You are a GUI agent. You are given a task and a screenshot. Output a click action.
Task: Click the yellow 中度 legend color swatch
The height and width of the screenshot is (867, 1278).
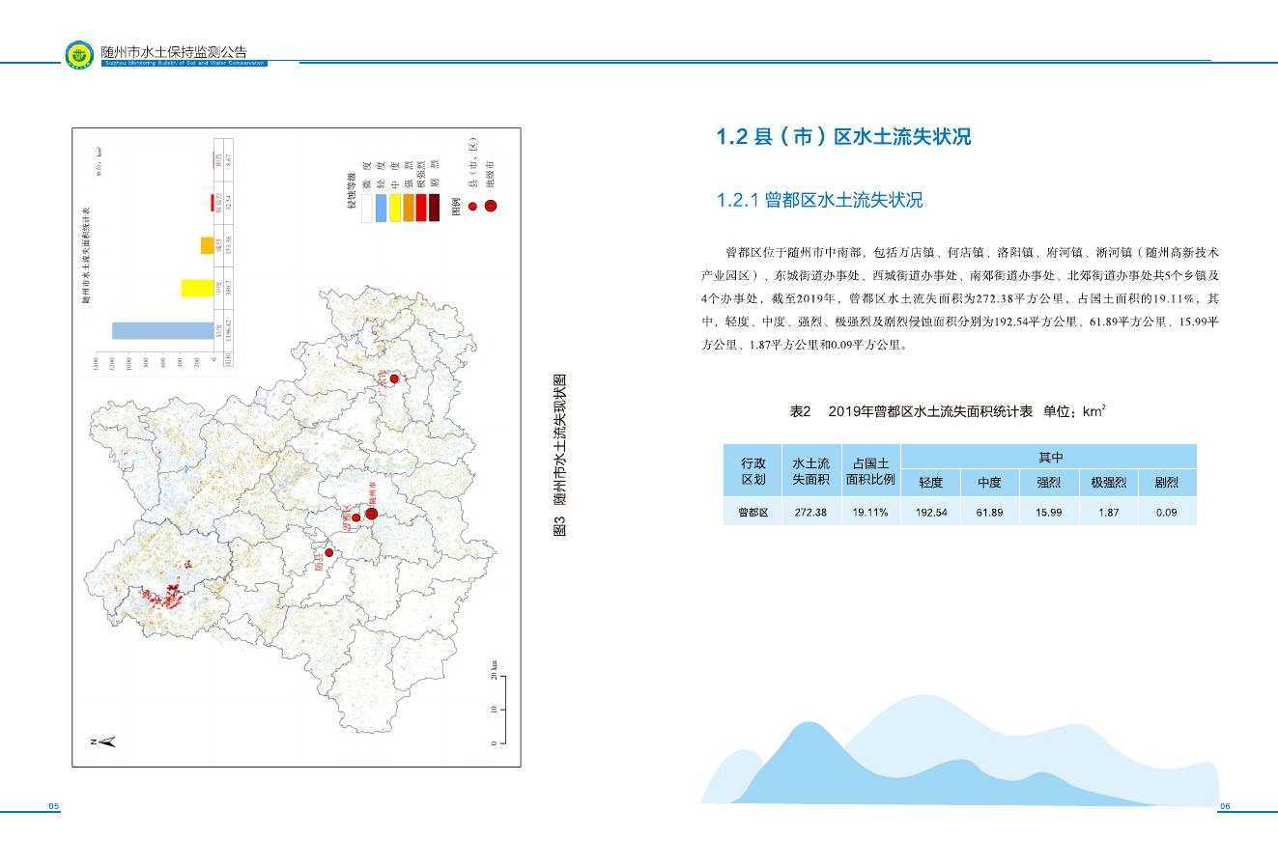click(394, 208)
